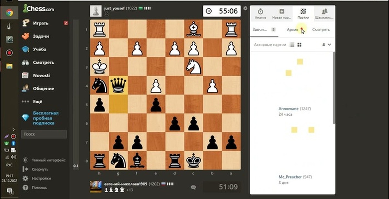Screen dimensions: 389x199
Task: Open the Анализ tab
Action: point(260,14)
